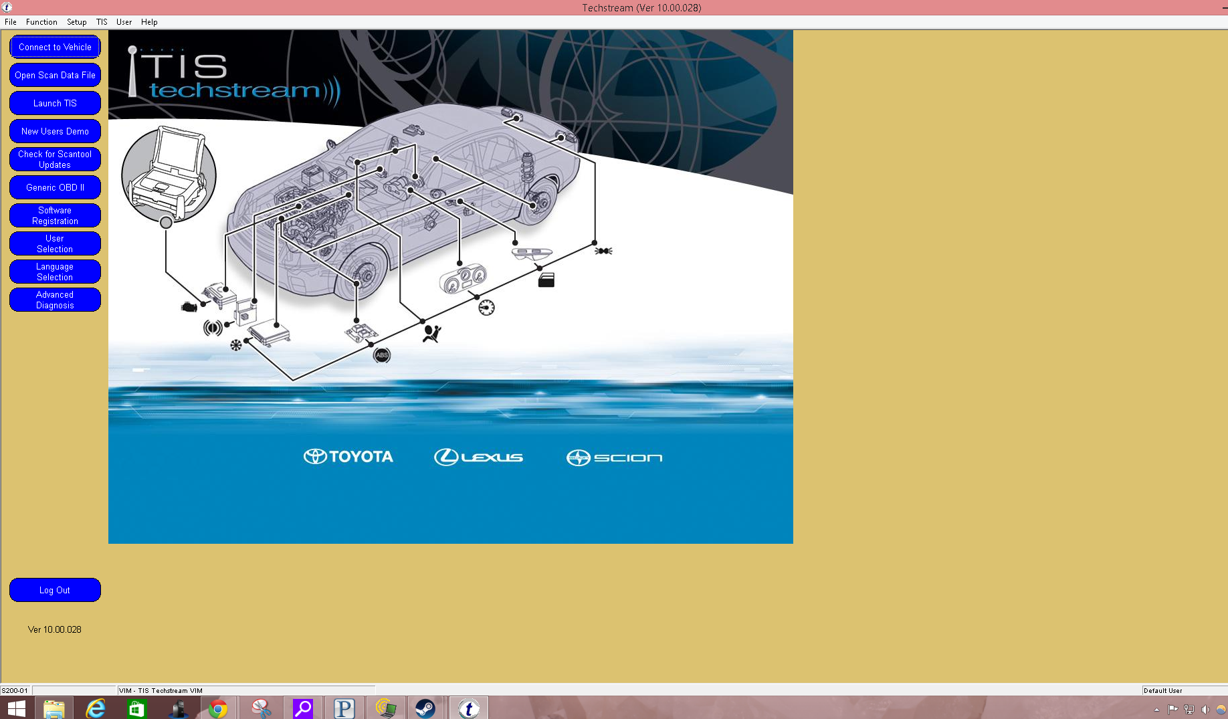Expand the hidden system tray icons
The image size is (1228, 719).
pyautogui.click(x=1156, y=710)
